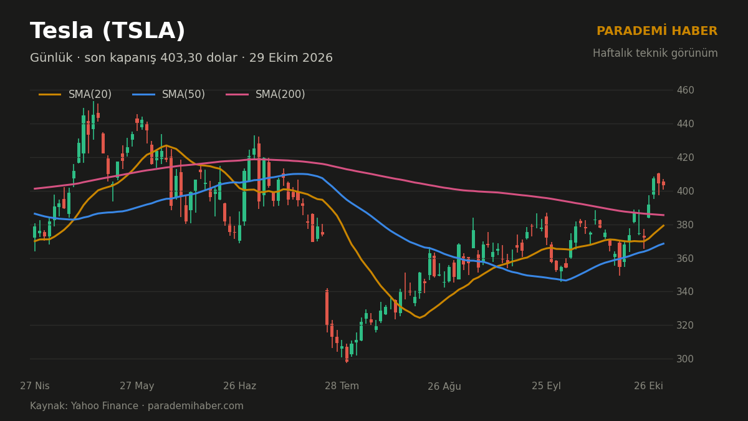Select the subtitle with closing price 403,30 dolar
The image size is (748, 421).
click(181, 58)
